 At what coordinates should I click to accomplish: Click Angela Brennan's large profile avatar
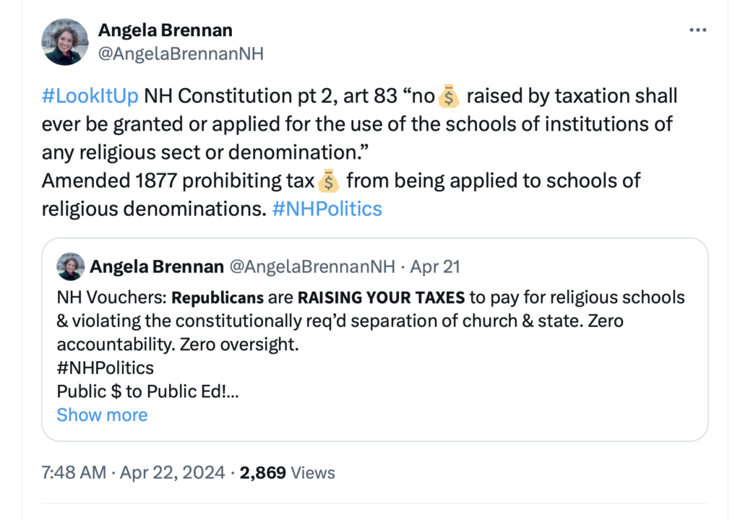tap(65, 42)
